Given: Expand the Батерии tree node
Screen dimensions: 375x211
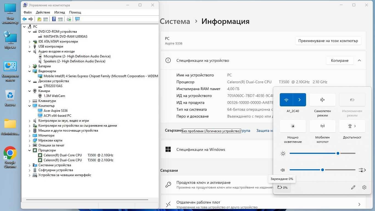Looking at the screenshot, I should click(x=30, y=66).
